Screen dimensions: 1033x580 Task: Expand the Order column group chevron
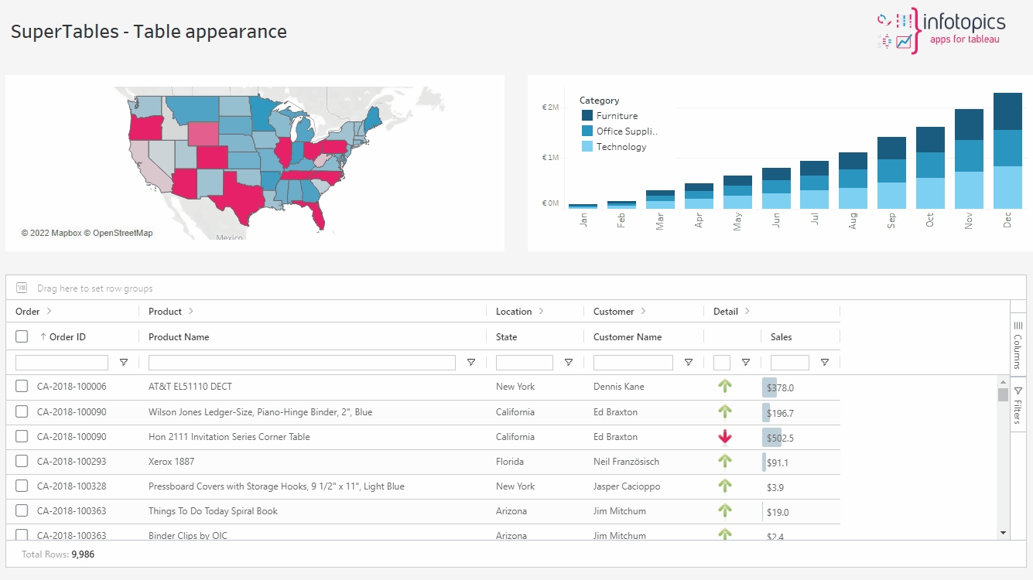50,311
